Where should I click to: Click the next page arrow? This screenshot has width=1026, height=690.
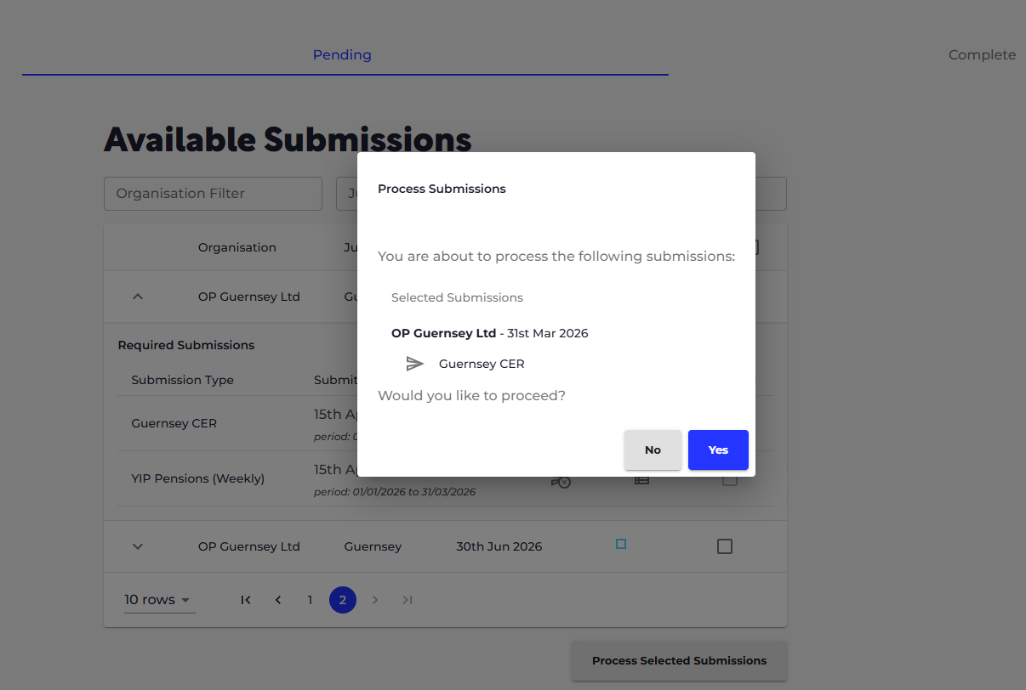[375, 600]
